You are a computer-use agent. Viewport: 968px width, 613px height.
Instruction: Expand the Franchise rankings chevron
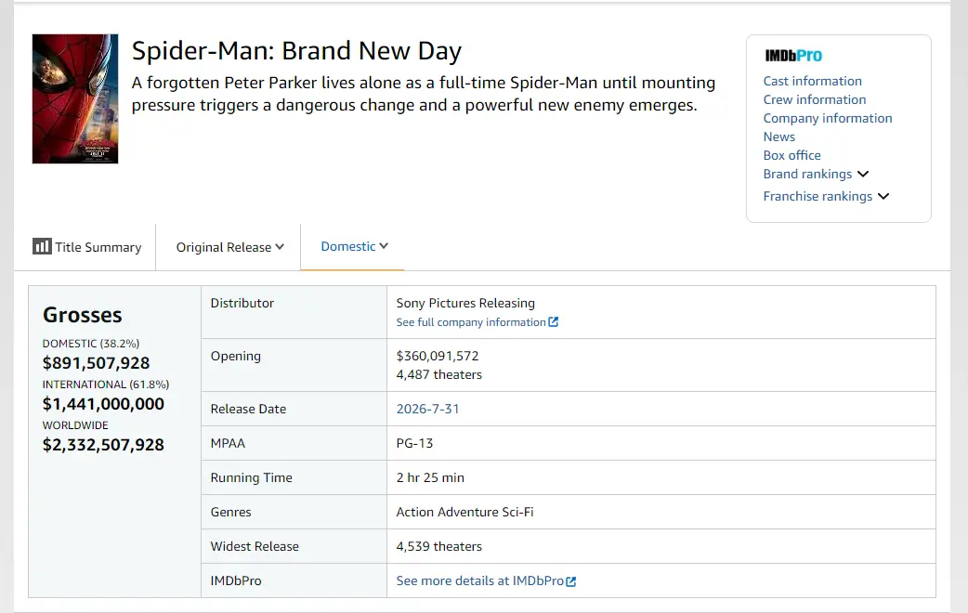click(883, 196)
